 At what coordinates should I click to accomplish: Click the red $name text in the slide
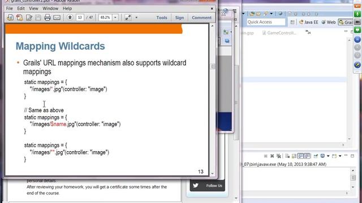click(58, 124)
